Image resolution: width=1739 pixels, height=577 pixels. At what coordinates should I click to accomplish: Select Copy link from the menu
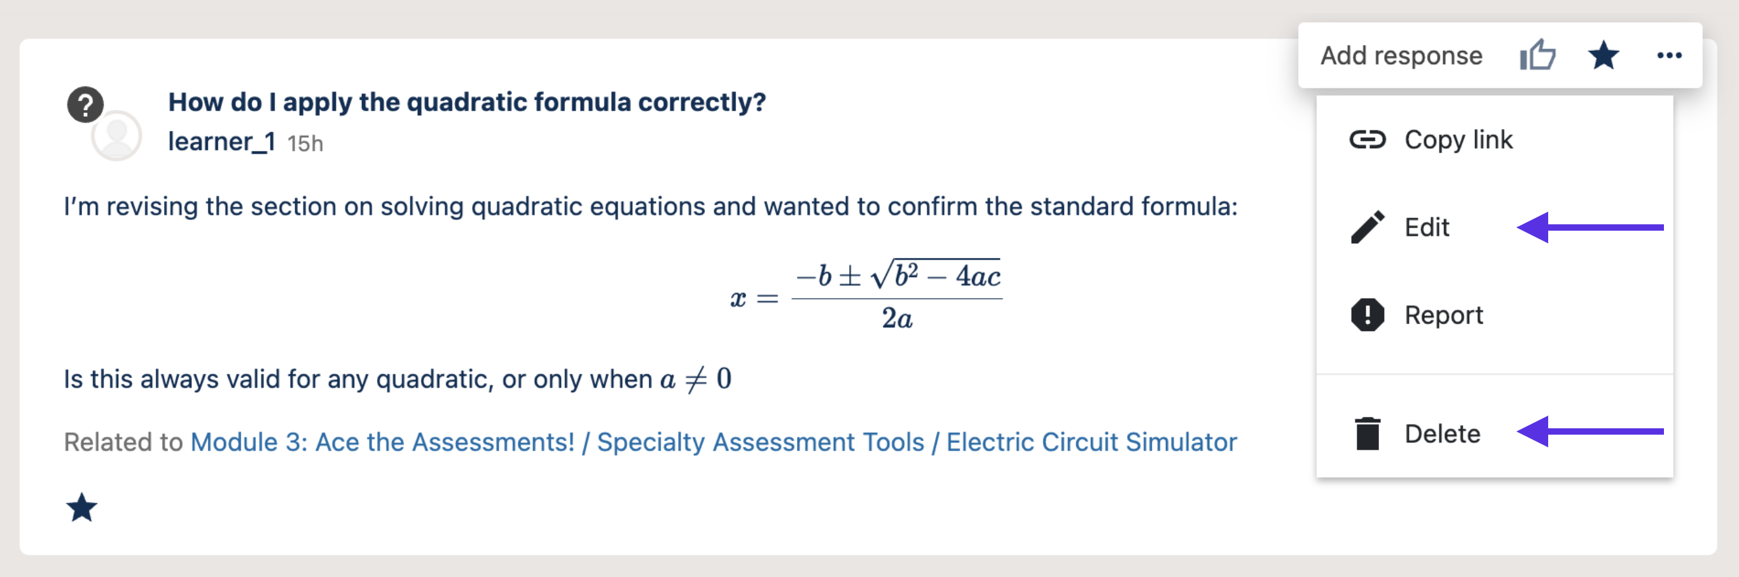pos(1458,140)
